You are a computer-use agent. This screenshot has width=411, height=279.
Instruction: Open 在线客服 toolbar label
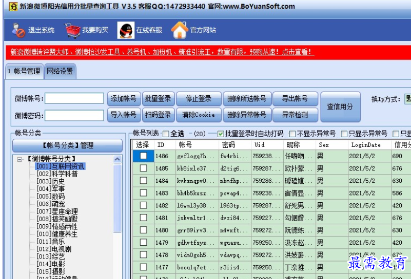[149, 30]
